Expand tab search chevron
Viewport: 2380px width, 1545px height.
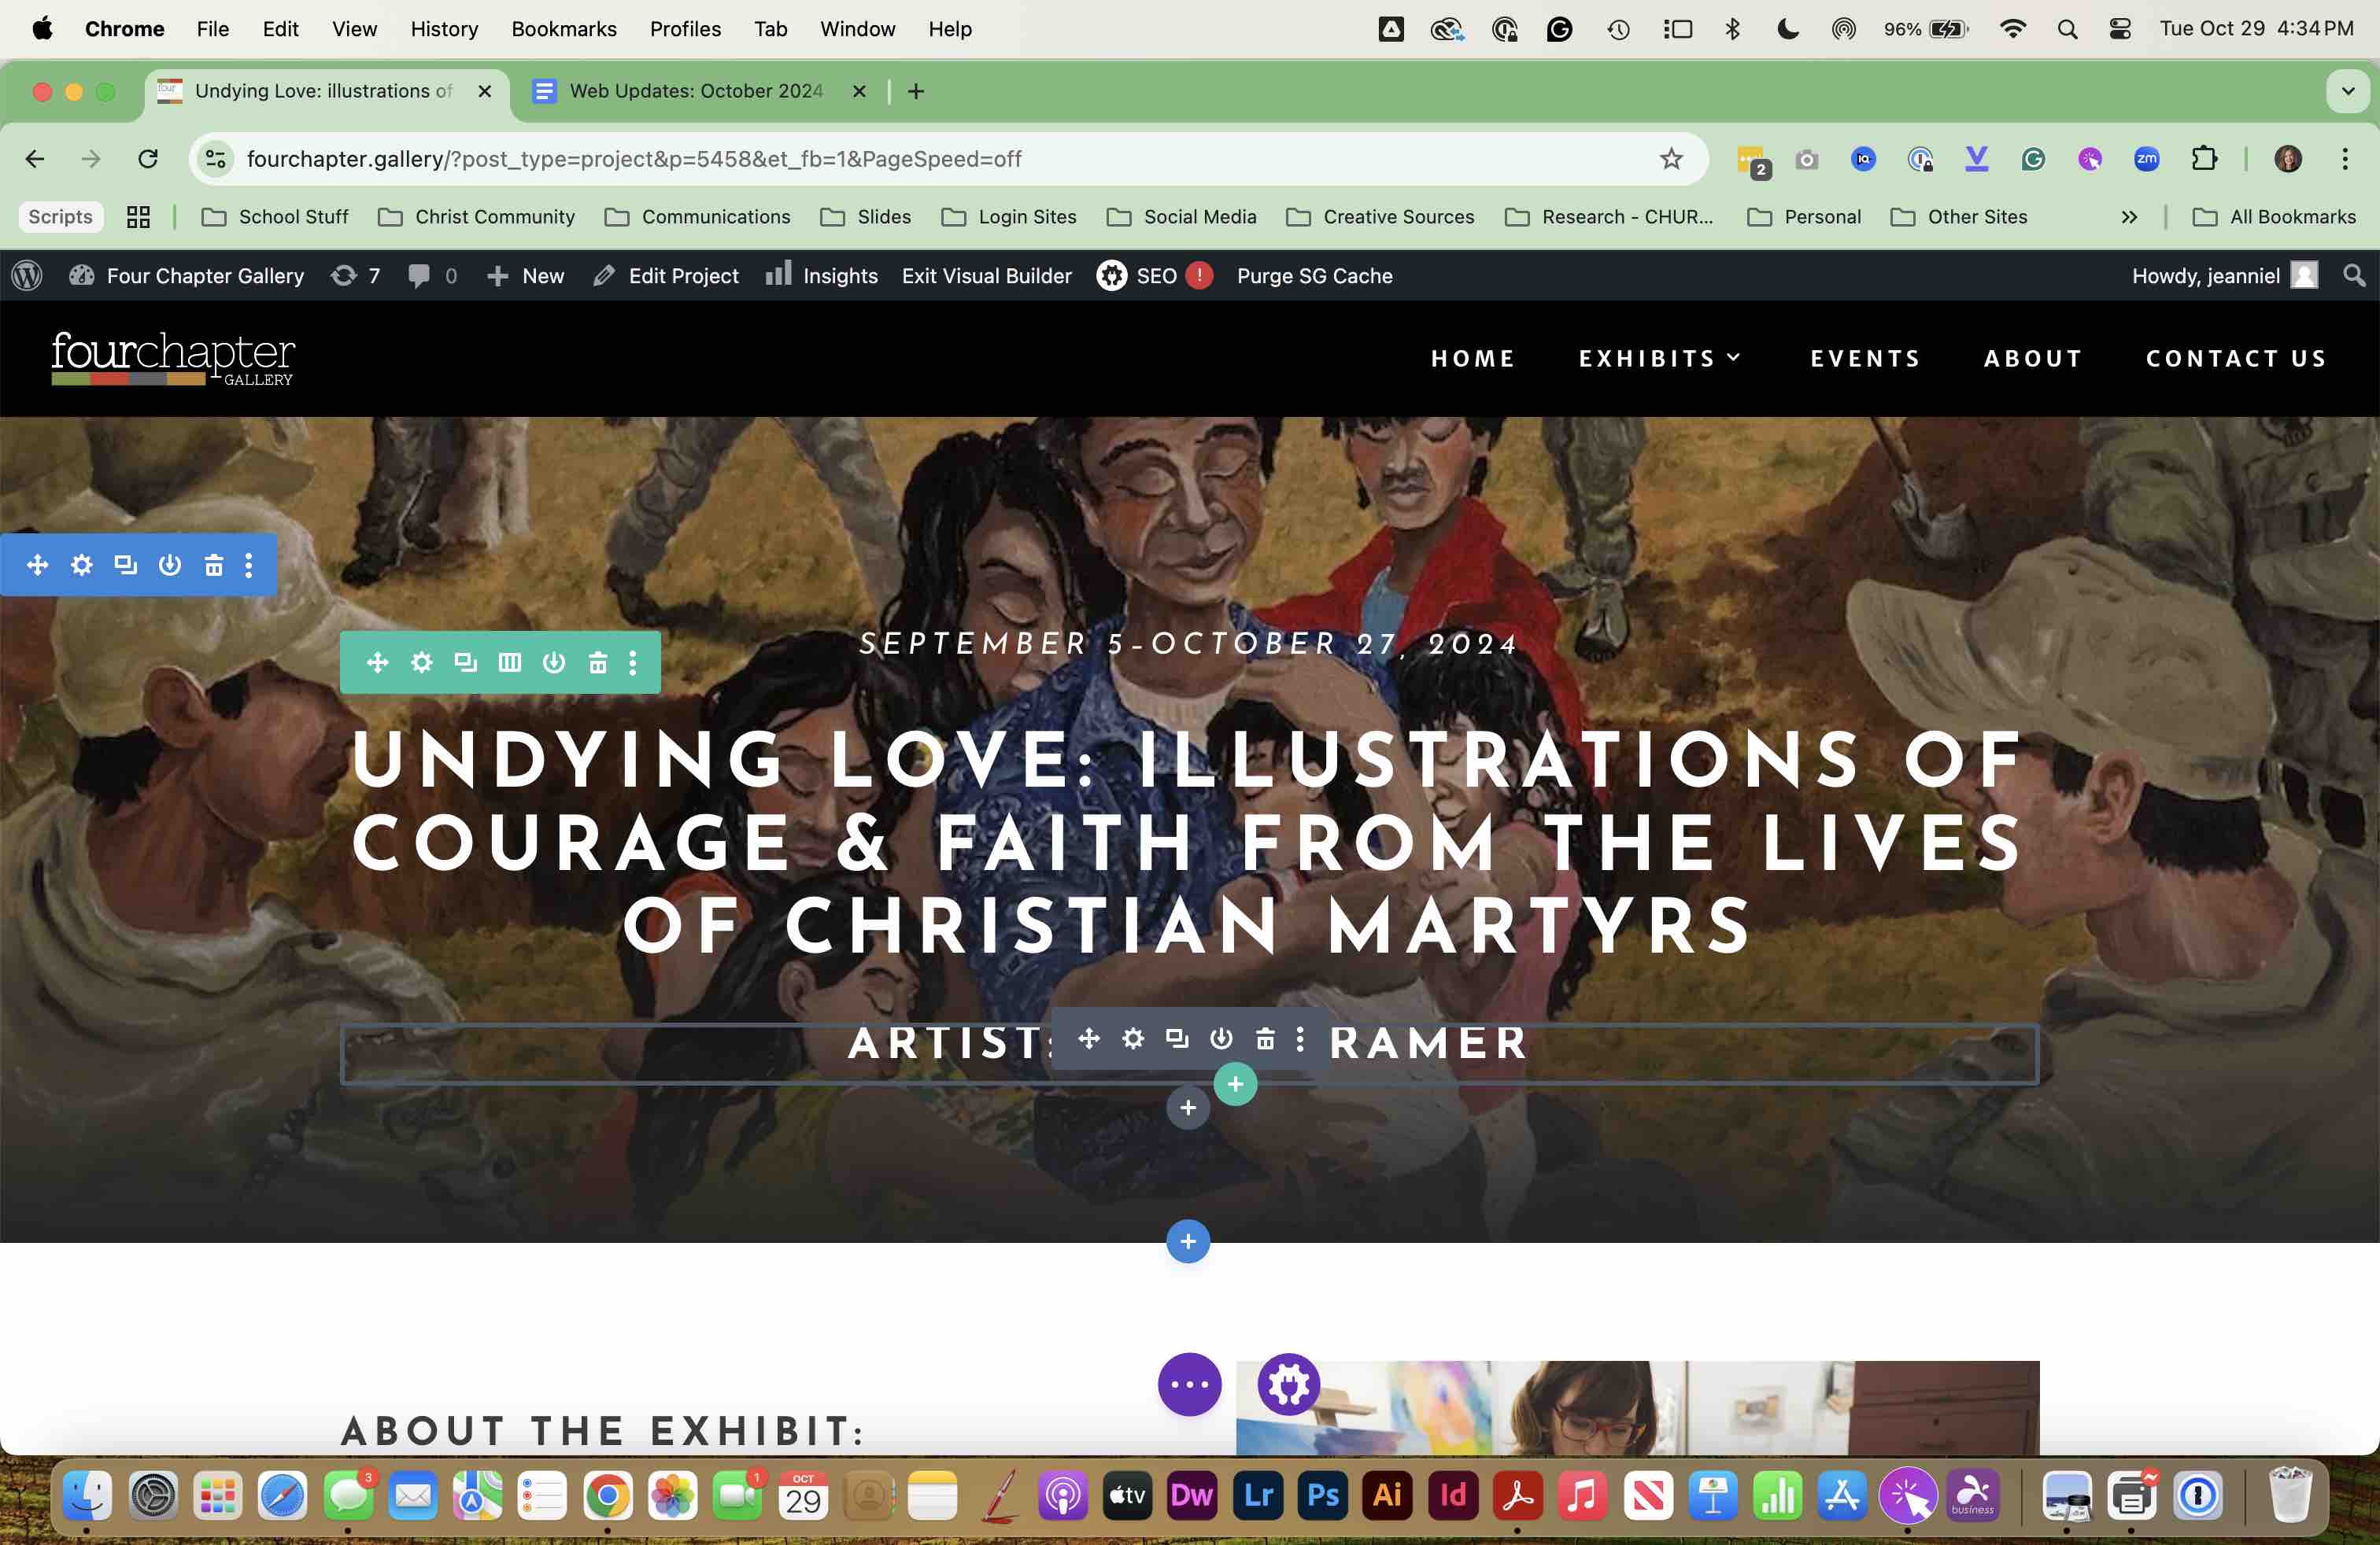(x=2348, y=91)
